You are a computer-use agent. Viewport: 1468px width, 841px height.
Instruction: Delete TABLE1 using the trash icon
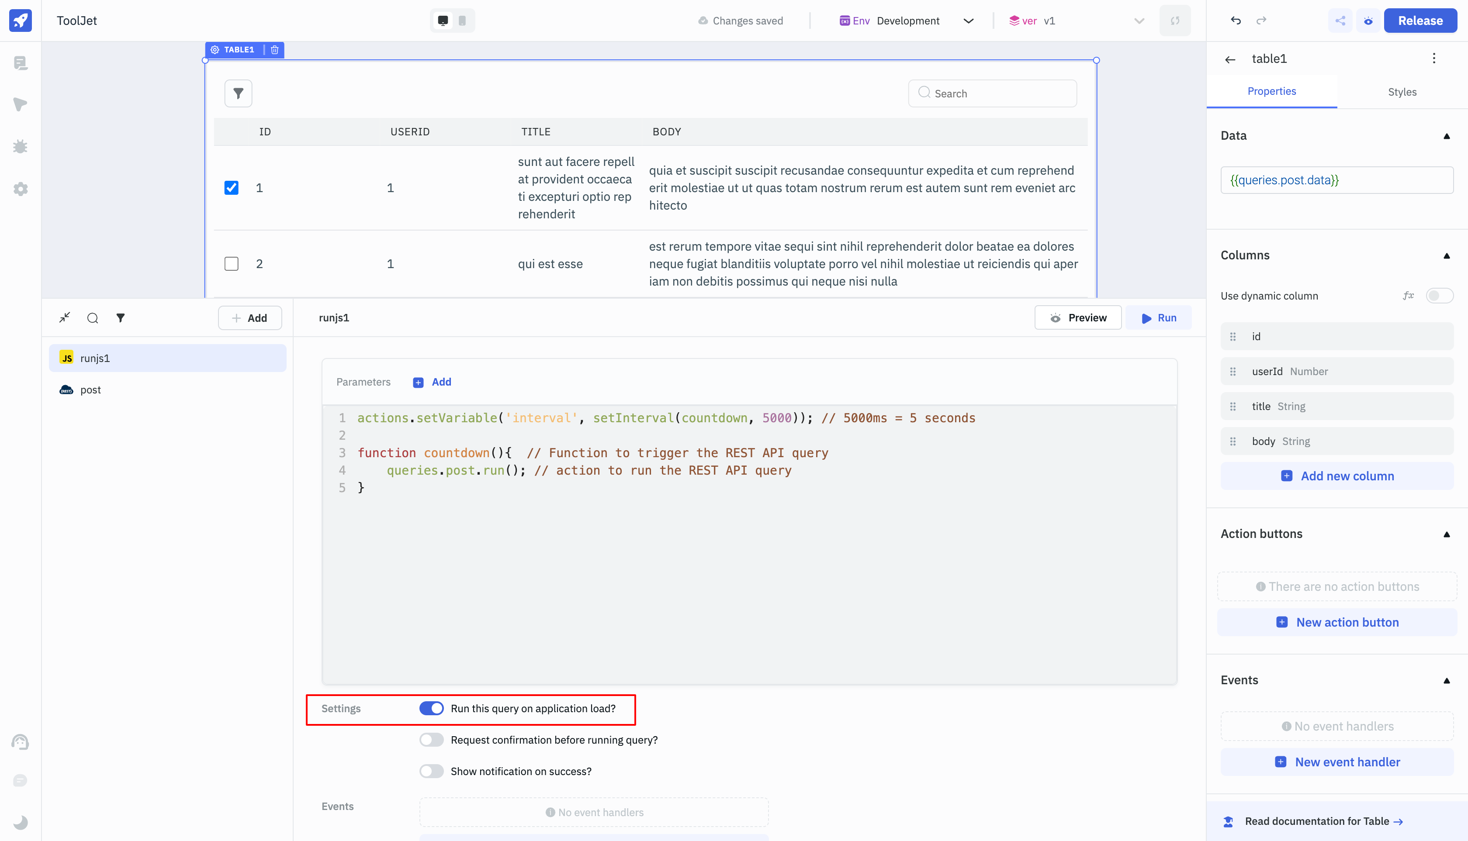(275, 50)
